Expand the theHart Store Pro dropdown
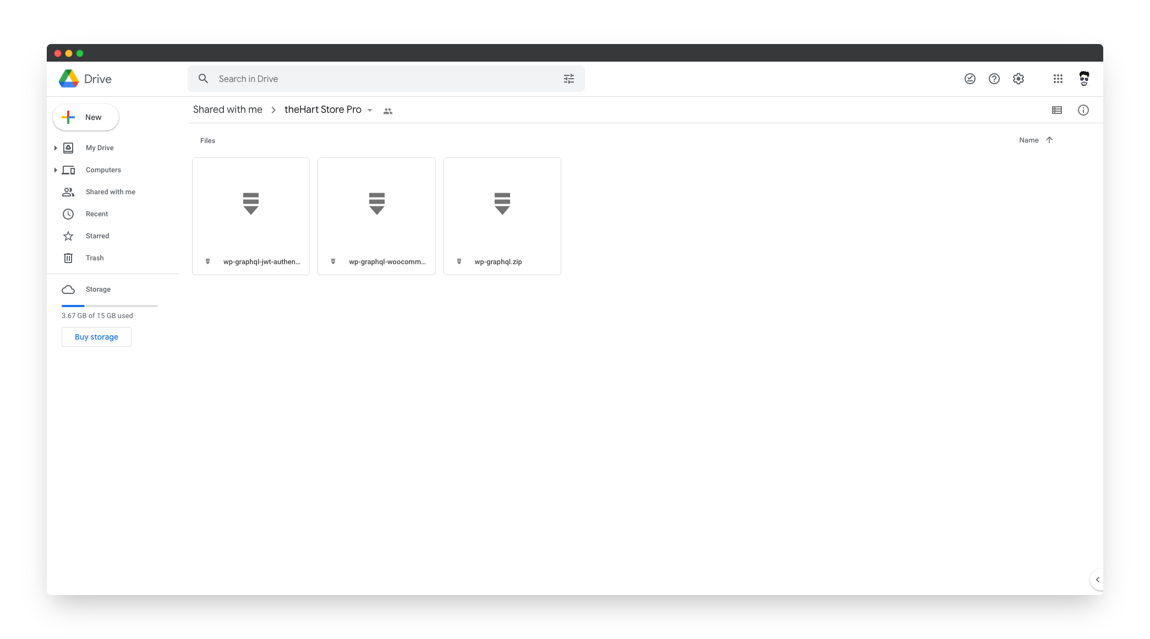Viewport: 1150px width, 639px height. click(370, 110)
